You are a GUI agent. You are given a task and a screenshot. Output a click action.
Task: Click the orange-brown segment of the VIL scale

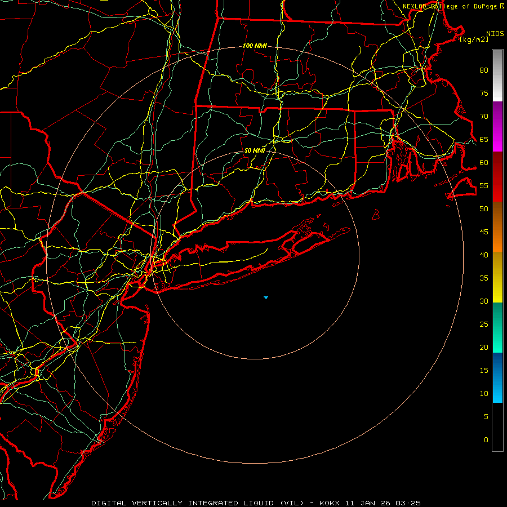pos(497,226)
